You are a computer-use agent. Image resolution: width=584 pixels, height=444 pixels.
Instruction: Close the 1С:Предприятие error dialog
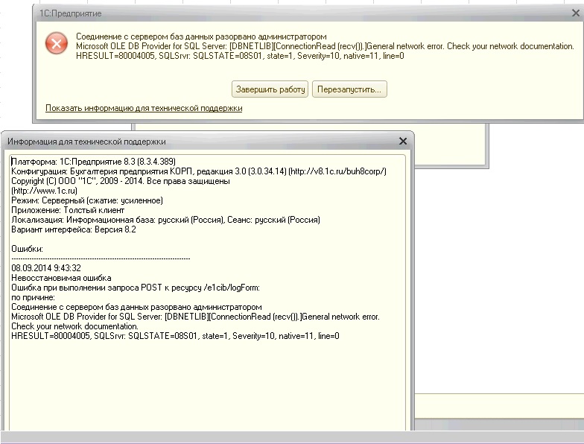click(575, 13)
